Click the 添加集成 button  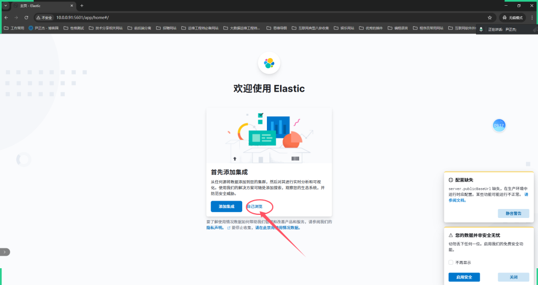226,206
